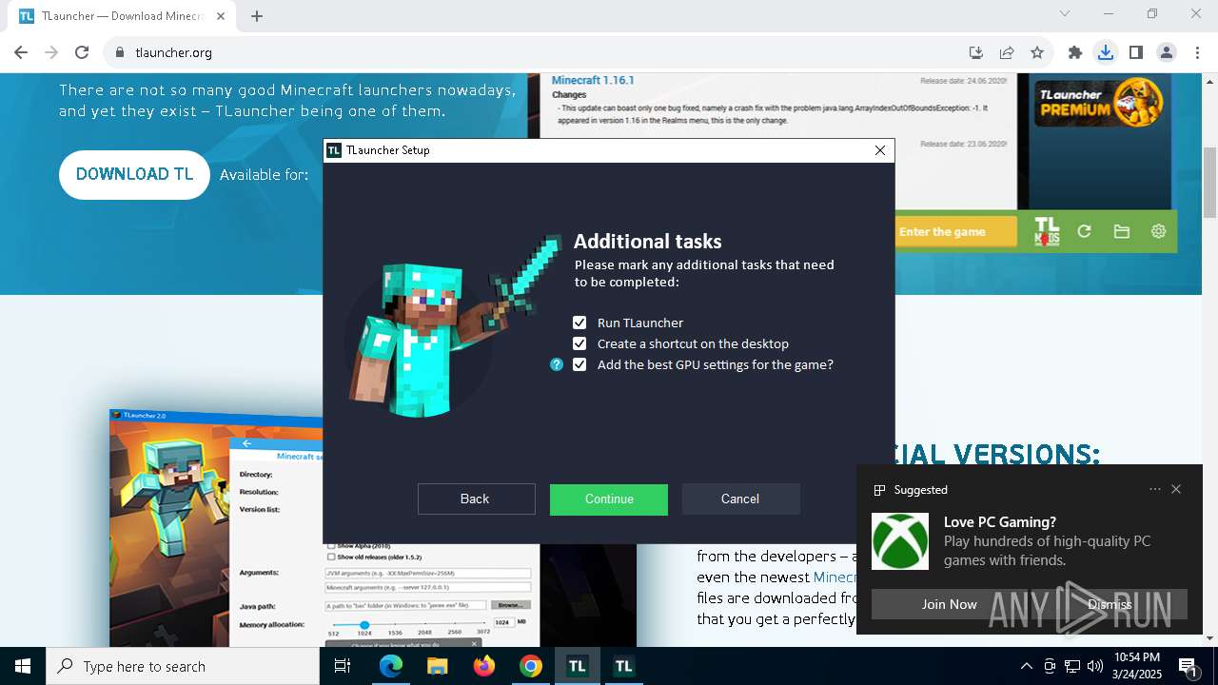Viewport: 1218px width, 685px height.
Task: Open Chrome three-dot menu
Action: (1197, 52)
